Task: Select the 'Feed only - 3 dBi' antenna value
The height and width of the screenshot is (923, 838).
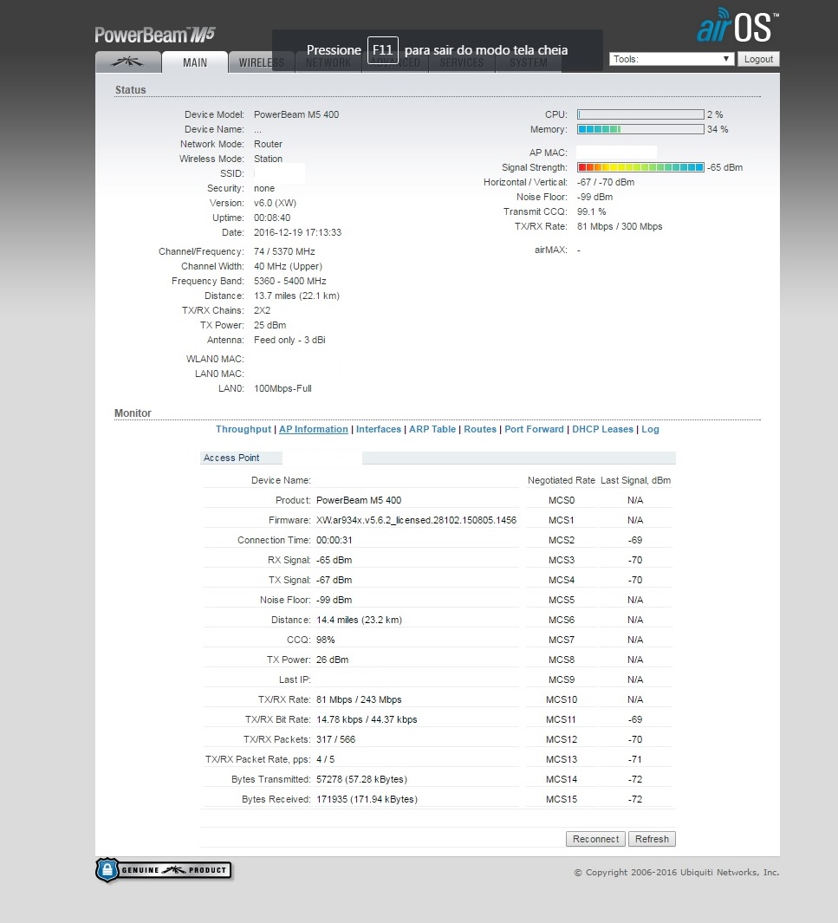Action: coord(289,340)
